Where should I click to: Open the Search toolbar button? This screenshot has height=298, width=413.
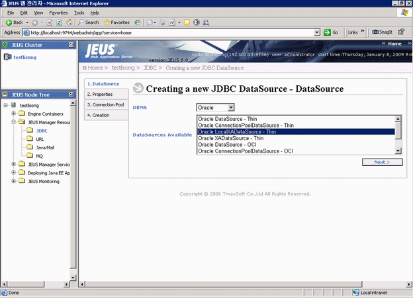coord(89,22)
